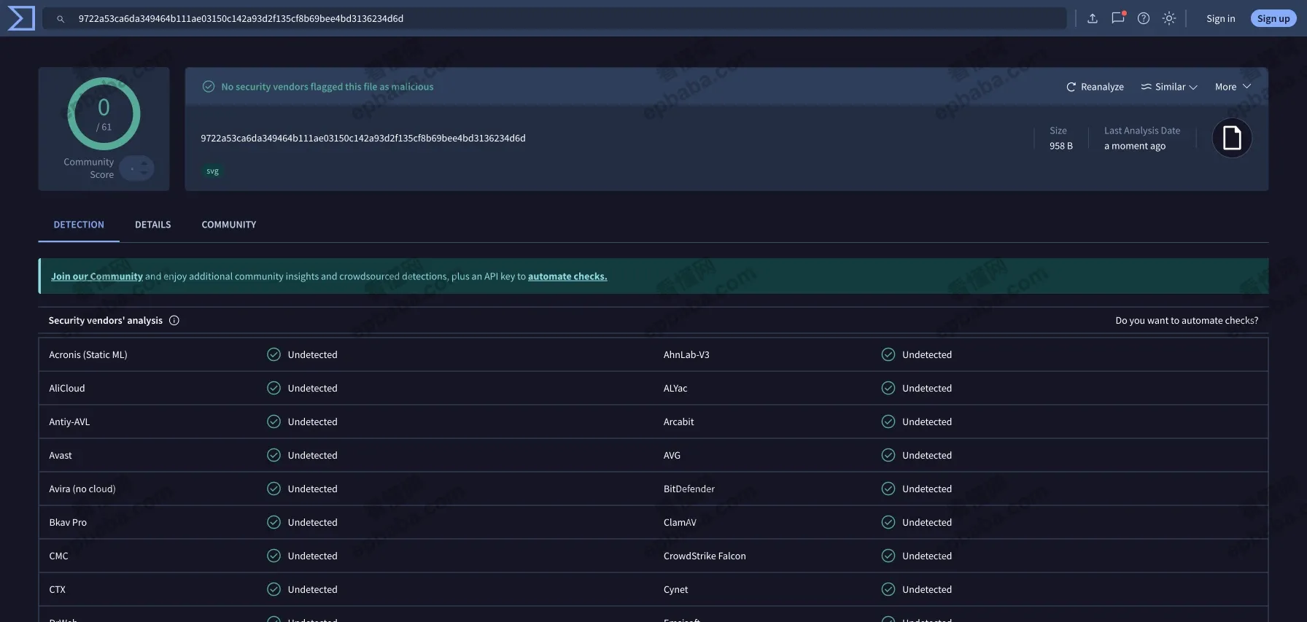Screen dimensions: 1307x622
Task: Click the Arcabit vendor name
Action: (678, 421)
